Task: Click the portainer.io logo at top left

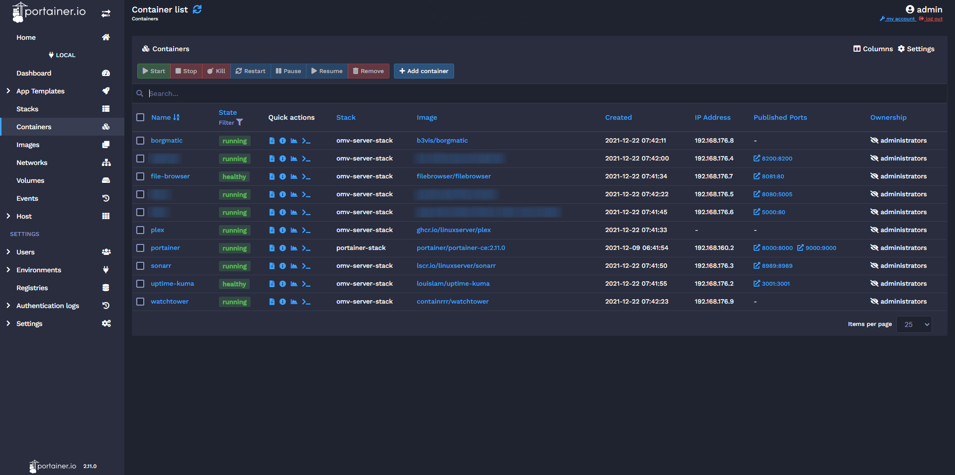Action: (x=49, y=12)
